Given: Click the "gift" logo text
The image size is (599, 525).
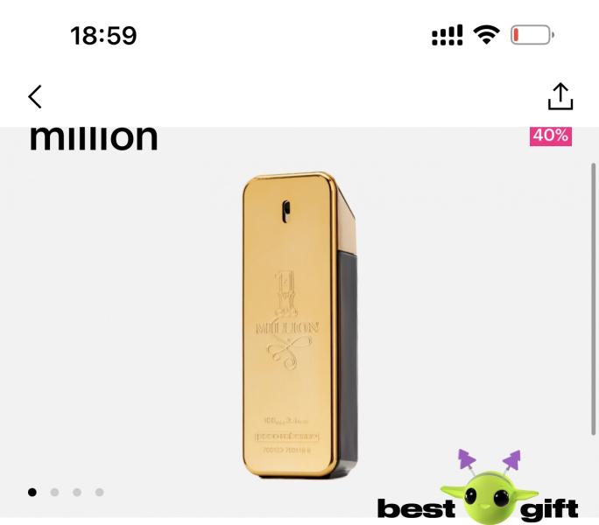Looking at the screenshot, I should 549,510.
